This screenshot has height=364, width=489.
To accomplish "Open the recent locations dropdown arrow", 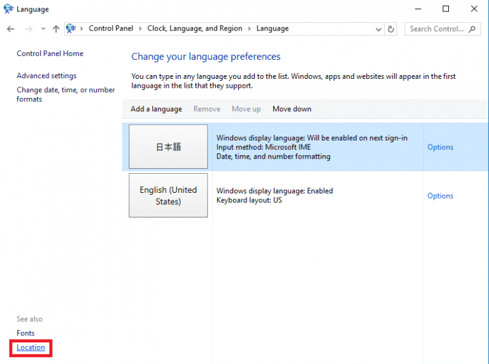I will coord(43,29).
